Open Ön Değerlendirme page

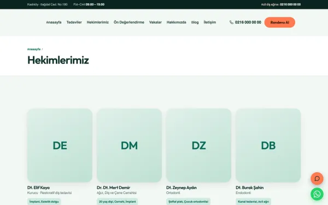[x=129, y=22]
